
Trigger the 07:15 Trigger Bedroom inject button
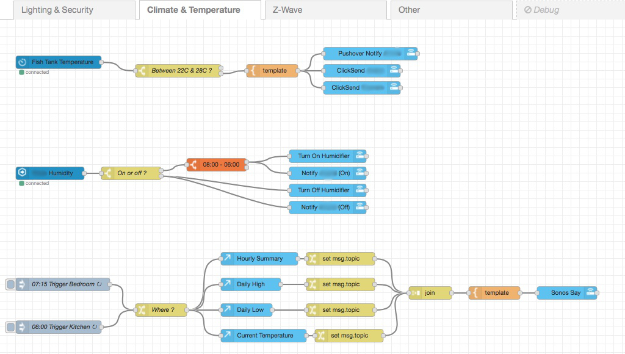tap(11, 284)
